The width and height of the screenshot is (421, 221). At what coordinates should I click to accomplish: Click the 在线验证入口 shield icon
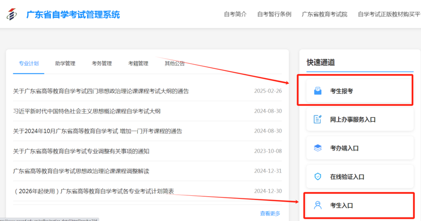(x=318, y=176)
